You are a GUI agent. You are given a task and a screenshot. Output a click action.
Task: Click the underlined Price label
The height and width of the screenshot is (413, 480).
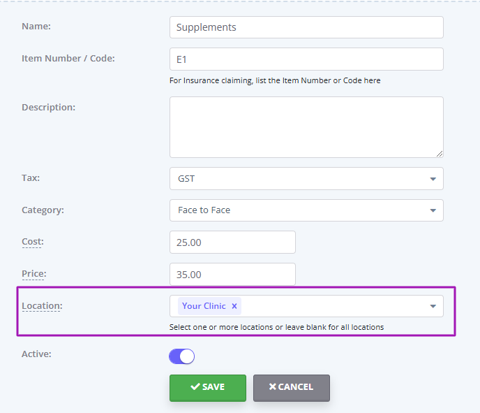(x=34, y=273)
